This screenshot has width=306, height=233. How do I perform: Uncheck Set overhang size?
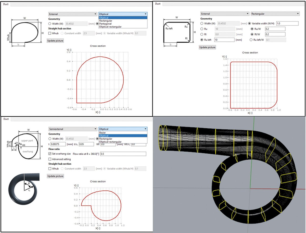[x=49, y=154]
